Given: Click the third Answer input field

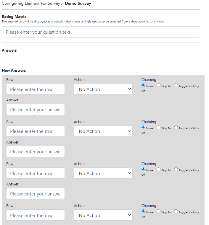Looking at the screenshot, I should (x=36, y=194).
